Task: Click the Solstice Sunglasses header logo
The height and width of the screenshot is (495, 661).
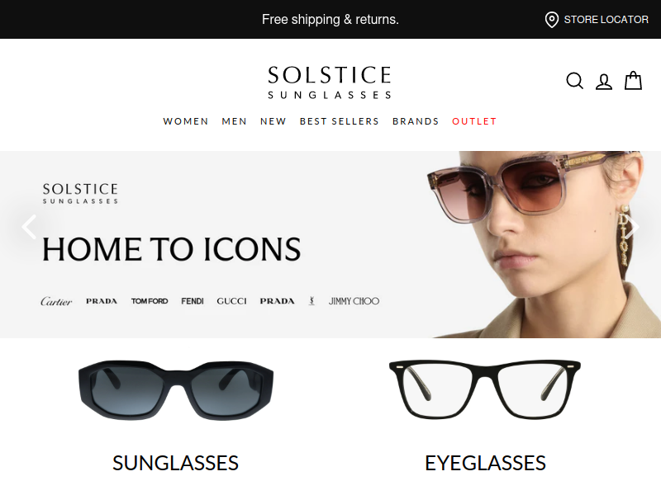Action: click(330, 82)
